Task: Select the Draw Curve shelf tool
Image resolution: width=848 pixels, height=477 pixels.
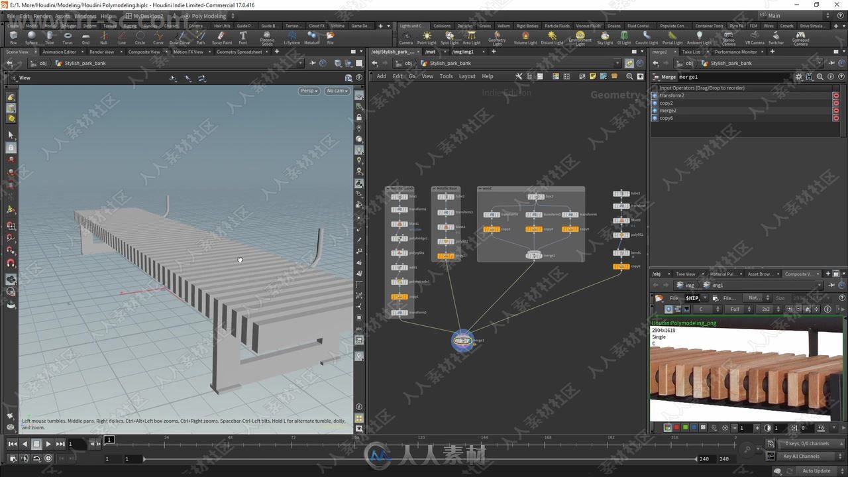Action: tap(180, 38)
